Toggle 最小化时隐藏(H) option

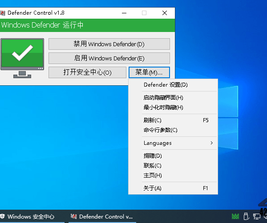pos(163,108)
